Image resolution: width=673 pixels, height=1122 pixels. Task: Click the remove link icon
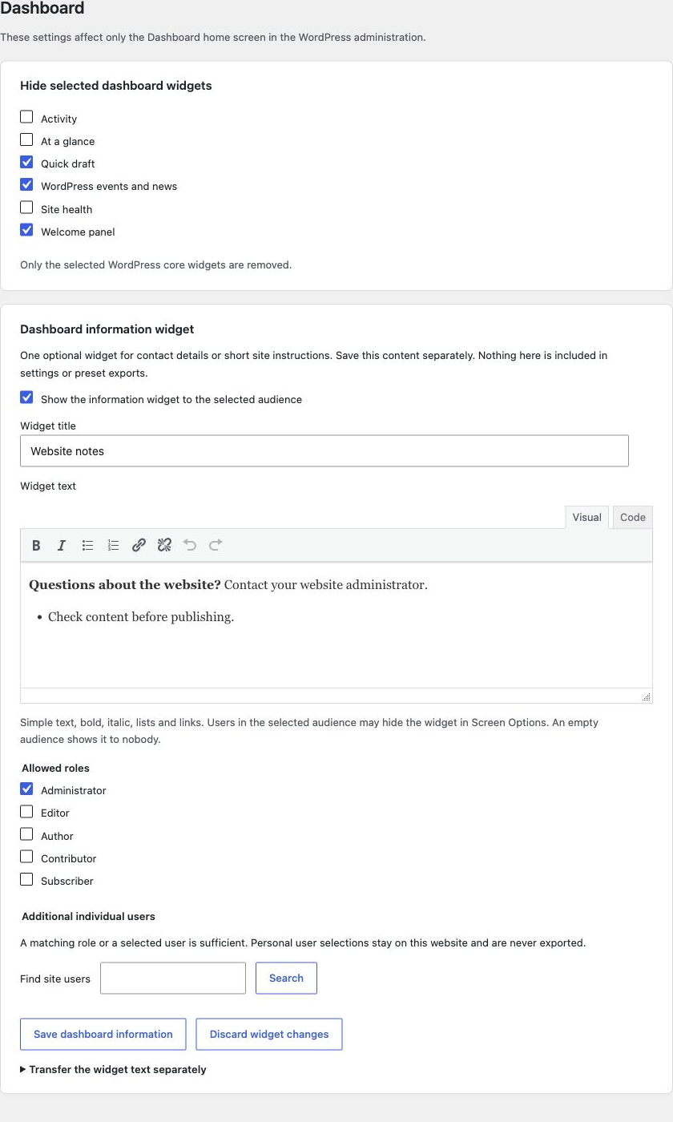tap(164, 545)
